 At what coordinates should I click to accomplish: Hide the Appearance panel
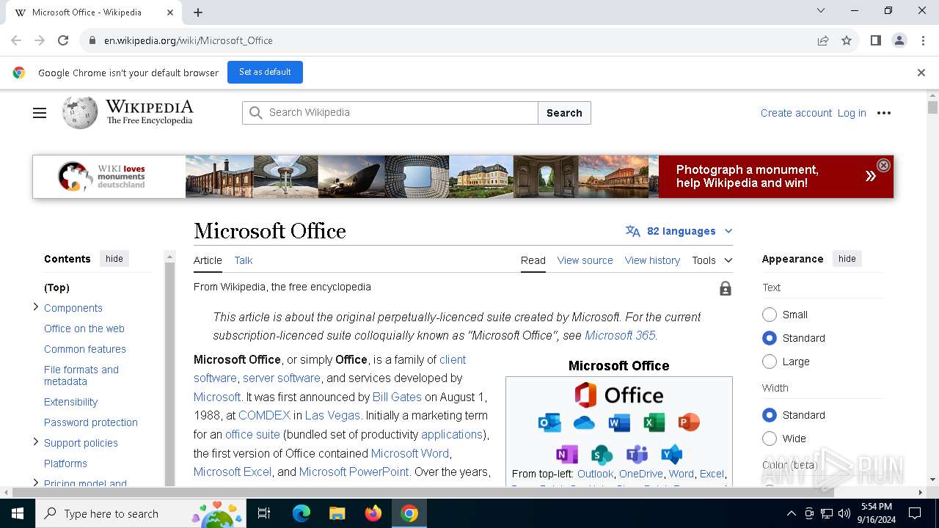[847, 259]
